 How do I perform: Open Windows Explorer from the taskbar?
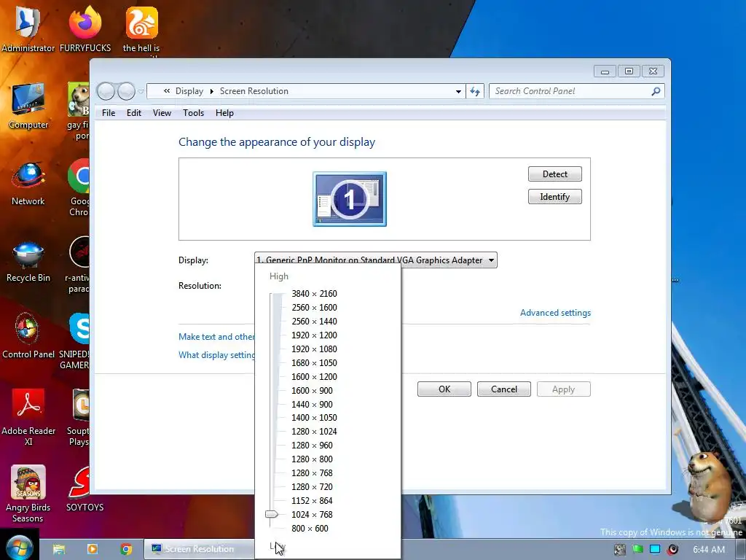(x=59, y=549)
